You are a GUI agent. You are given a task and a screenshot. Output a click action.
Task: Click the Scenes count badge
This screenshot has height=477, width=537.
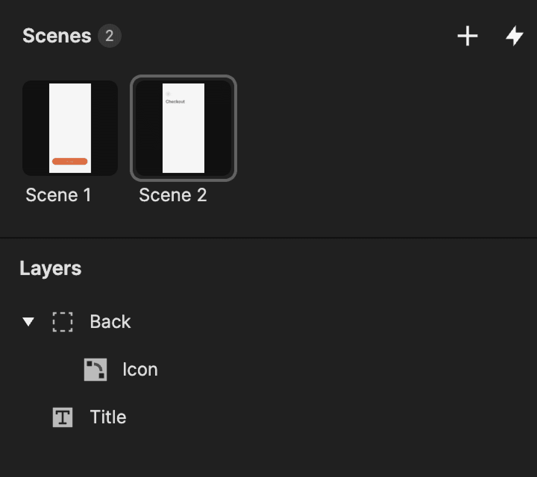pos(110,36)
